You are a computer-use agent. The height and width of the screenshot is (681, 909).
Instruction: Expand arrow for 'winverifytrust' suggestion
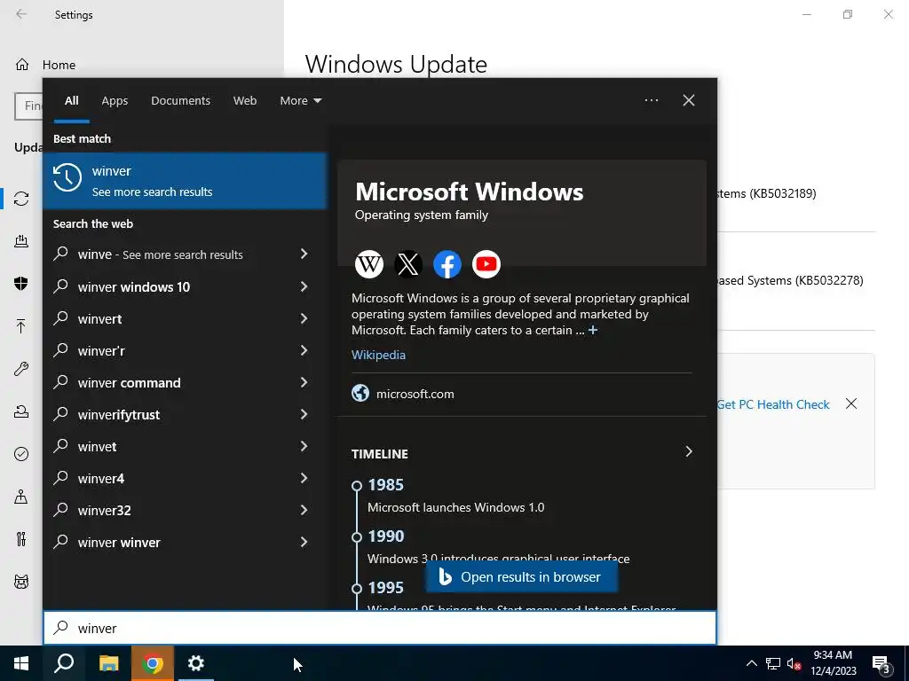(304, 413)
